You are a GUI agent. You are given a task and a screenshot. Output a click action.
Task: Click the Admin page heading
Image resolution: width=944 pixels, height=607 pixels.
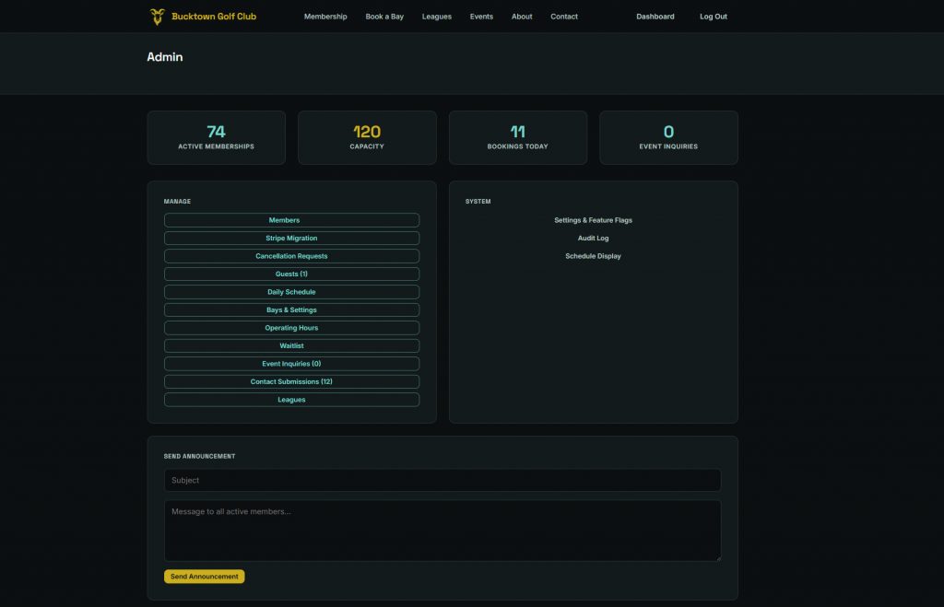click(x=165, y=57)
